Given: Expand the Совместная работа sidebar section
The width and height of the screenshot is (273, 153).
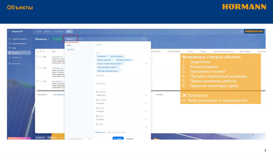Looking at the screenshot, I should (29, 39).
